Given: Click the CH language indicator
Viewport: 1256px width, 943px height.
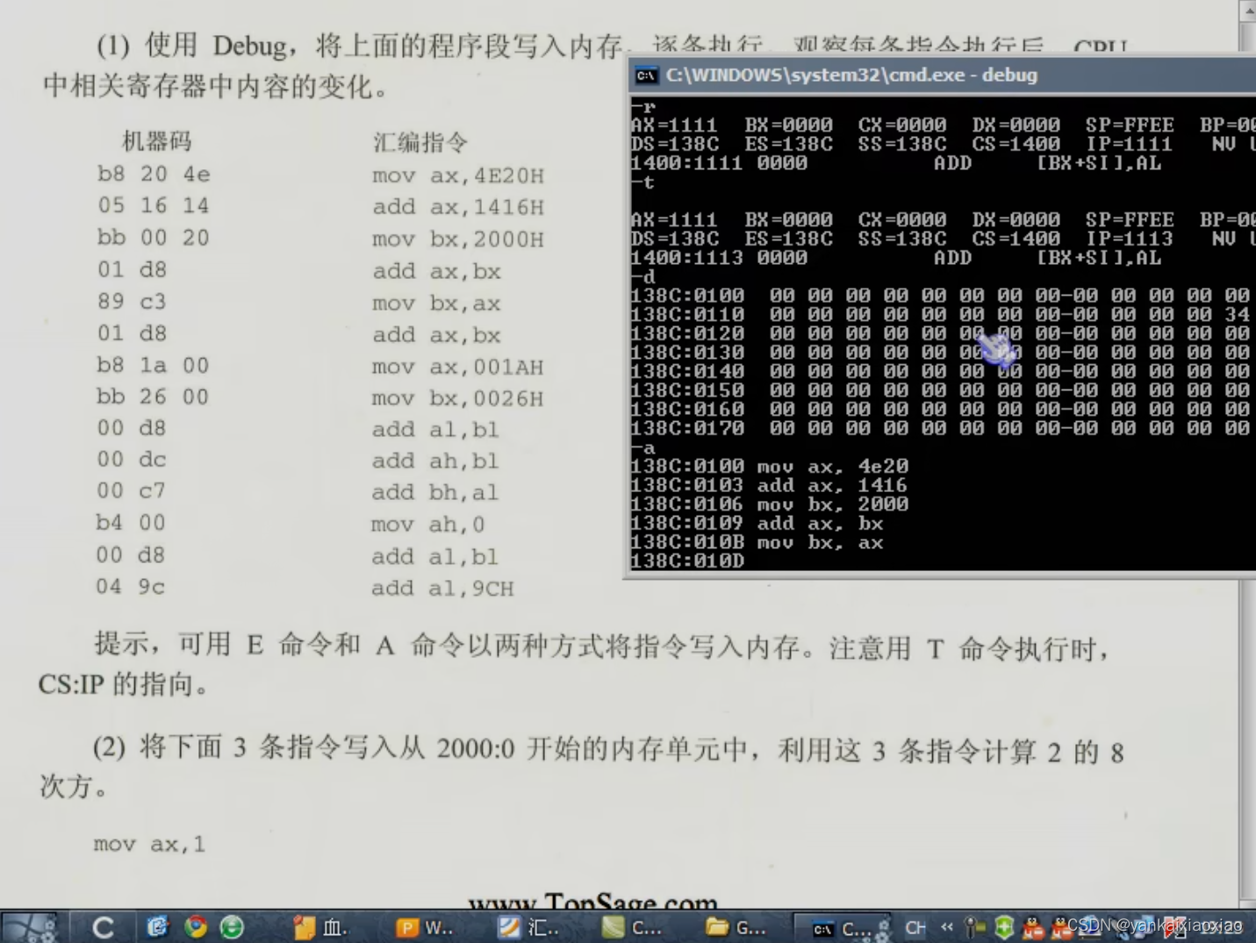Looking at the screenshot, I should click(915, 927).
